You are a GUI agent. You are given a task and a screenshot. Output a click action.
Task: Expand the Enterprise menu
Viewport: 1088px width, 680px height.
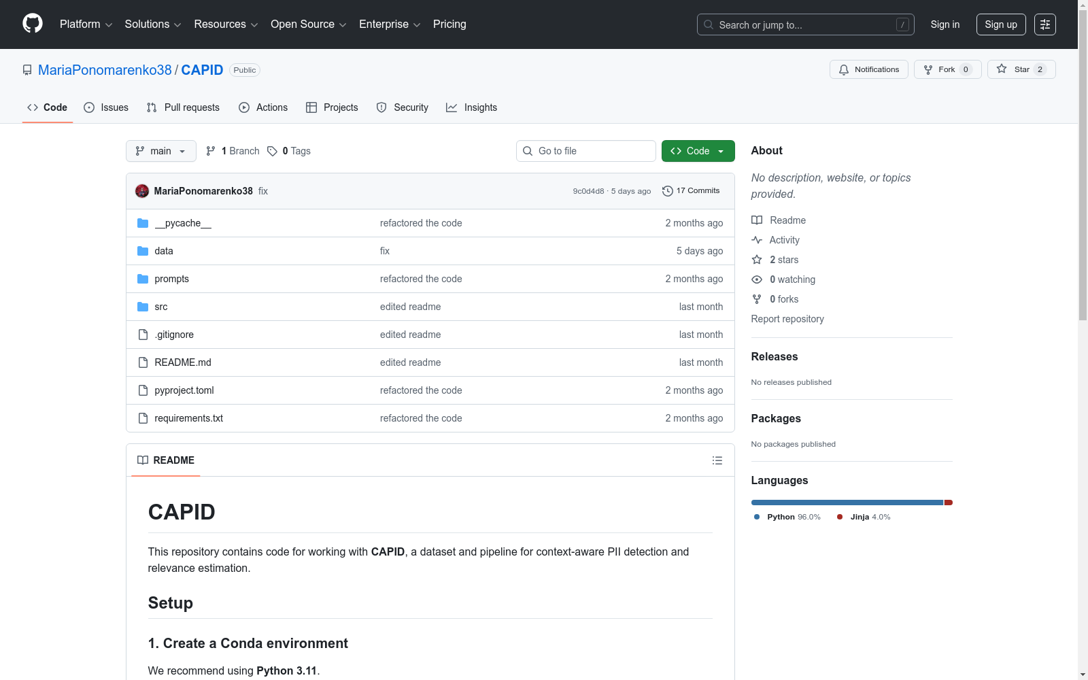click(x=390, y=24)
